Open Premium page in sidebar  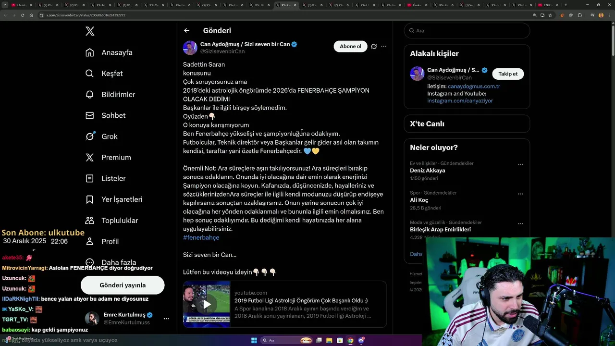(x=108, y=157)
